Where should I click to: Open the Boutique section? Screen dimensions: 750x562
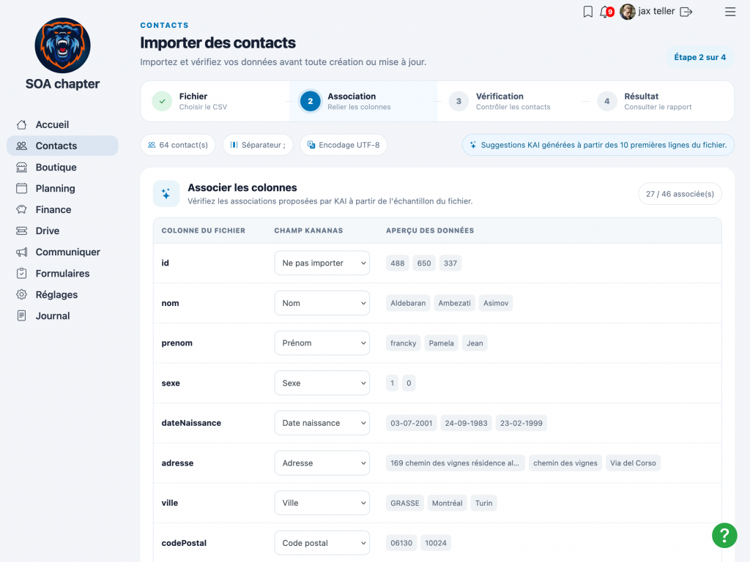(x=63, y=168)
